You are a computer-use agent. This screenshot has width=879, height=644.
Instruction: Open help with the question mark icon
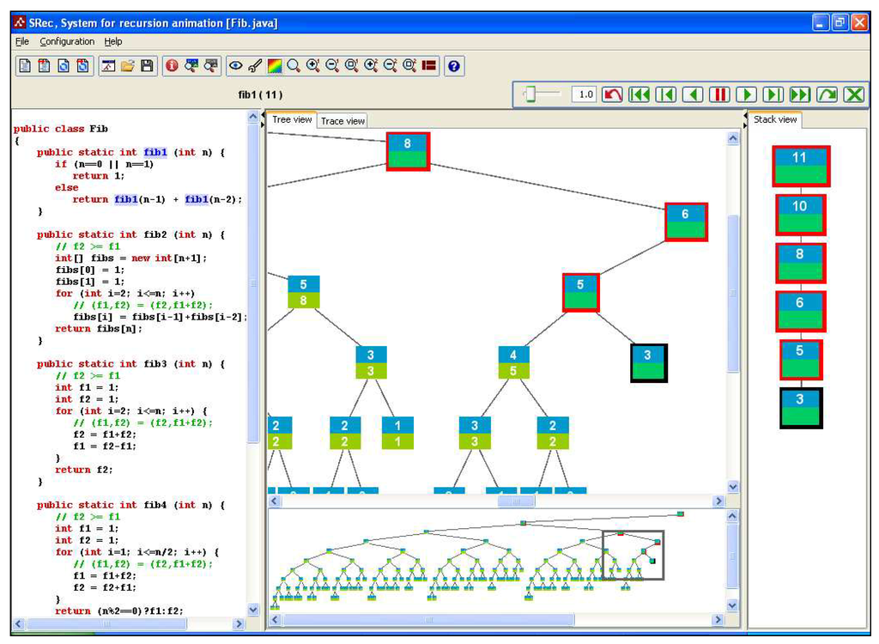pyautogui.click(x=453, y=65)
